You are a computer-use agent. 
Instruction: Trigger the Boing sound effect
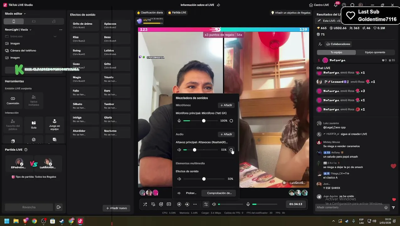(x=84, y=52)
